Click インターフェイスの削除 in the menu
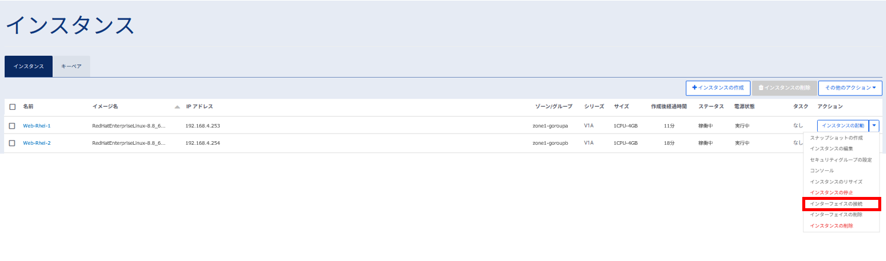 [x=836, y=215]
